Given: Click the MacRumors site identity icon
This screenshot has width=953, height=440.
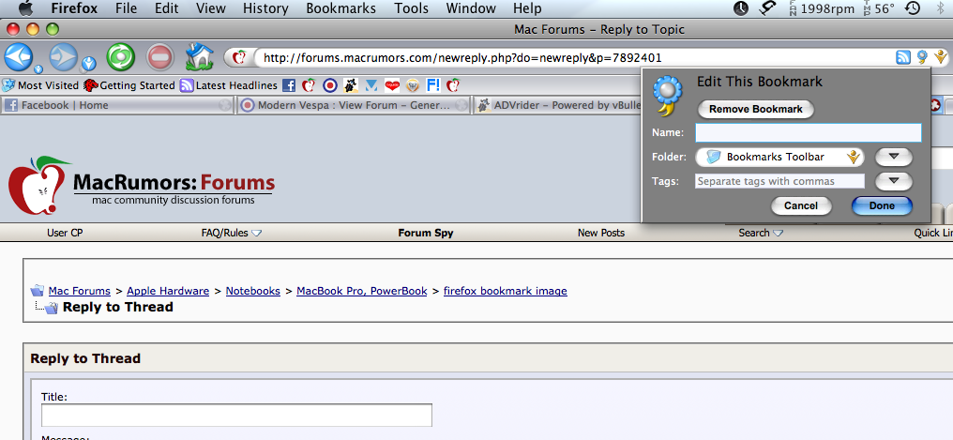Looking at the screenshot, I should tap(240, 58).
